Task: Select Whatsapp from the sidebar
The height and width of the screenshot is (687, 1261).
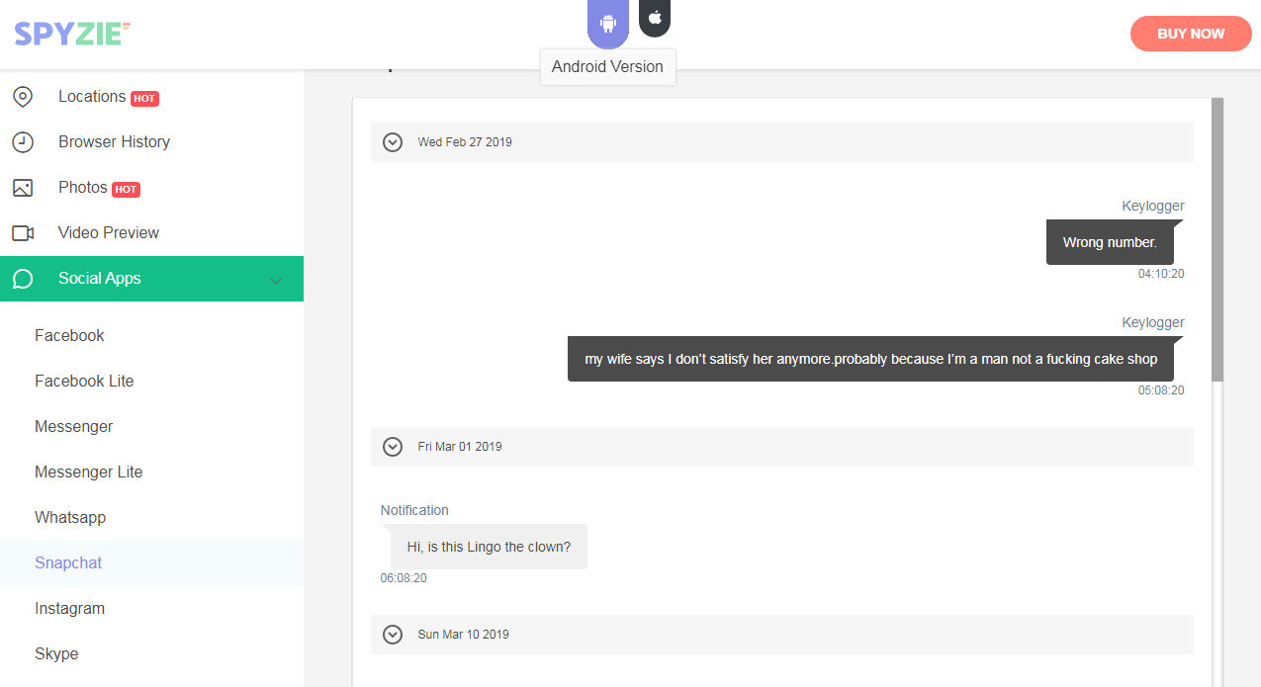Action: 70,518
